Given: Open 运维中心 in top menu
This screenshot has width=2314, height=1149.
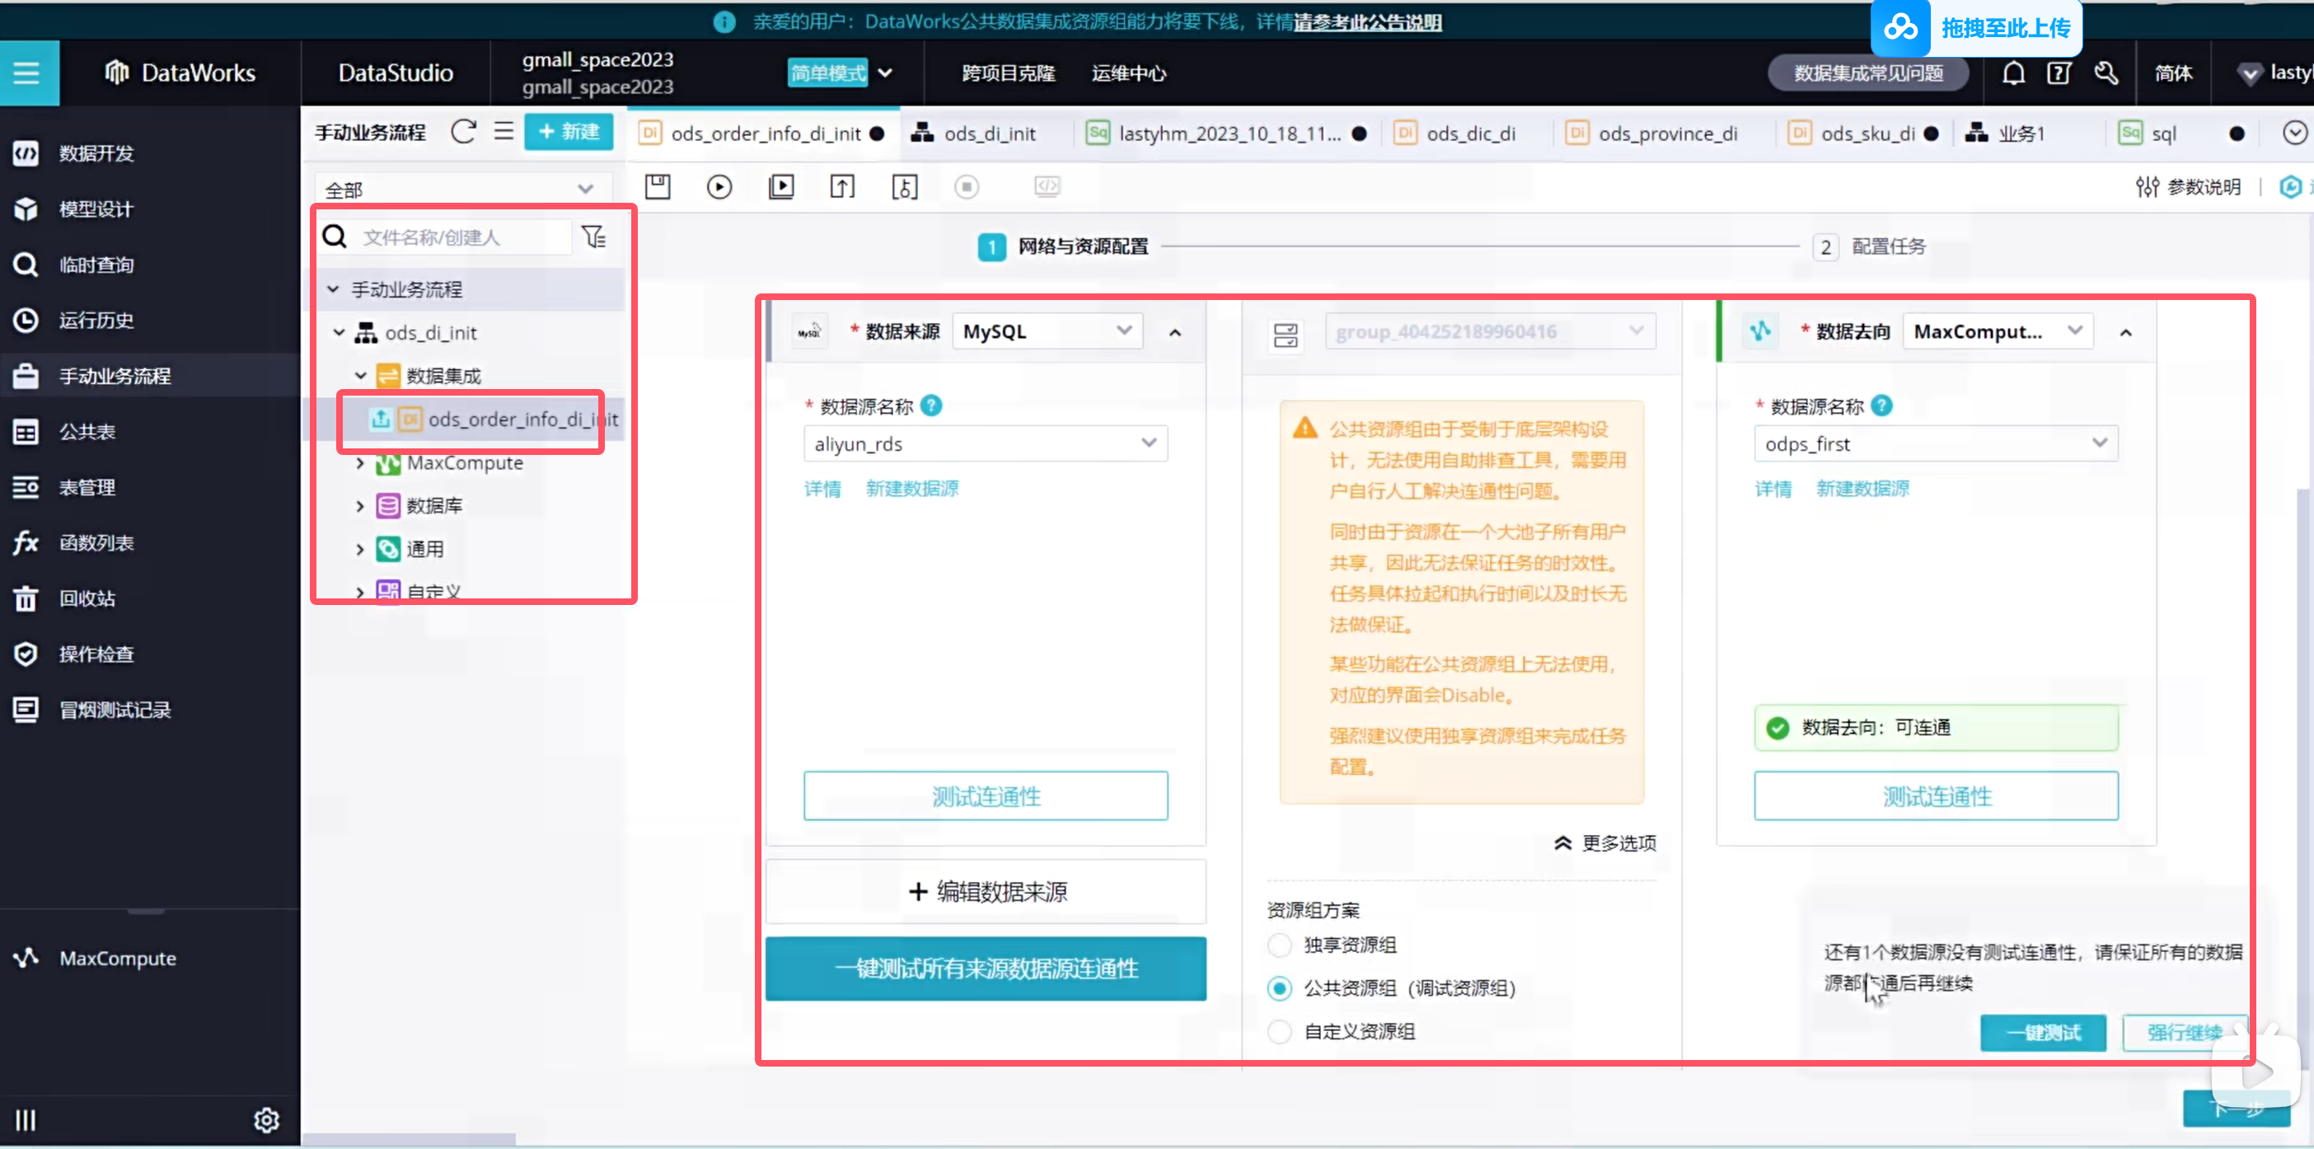Looking at the screenshot, I should point(1128,73).
